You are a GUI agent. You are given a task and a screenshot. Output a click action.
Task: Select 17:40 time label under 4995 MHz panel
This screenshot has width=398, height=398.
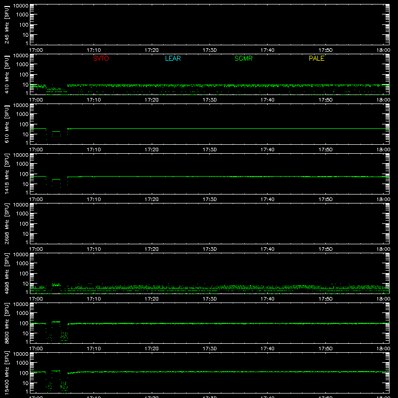(x=267, y=299)
